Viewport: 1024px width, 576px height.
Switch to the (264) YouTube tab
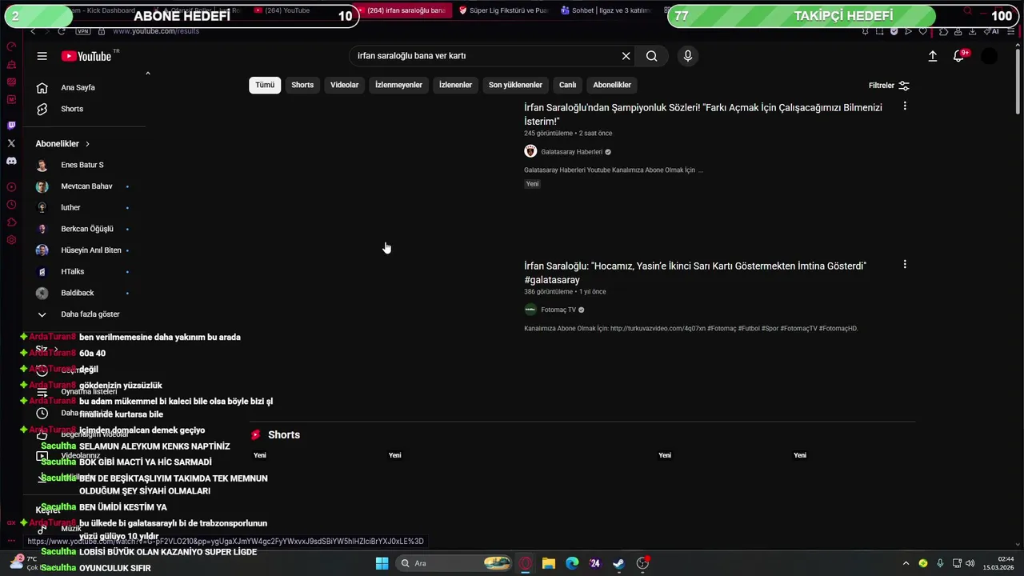click(x=282, y=10)
